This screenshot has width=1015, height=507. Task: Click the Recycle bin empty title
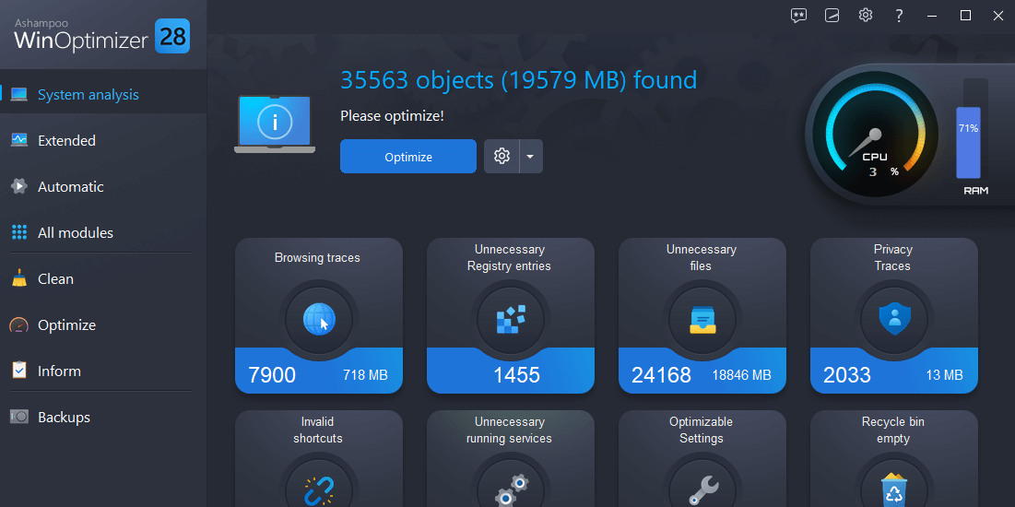click(892, 430)
